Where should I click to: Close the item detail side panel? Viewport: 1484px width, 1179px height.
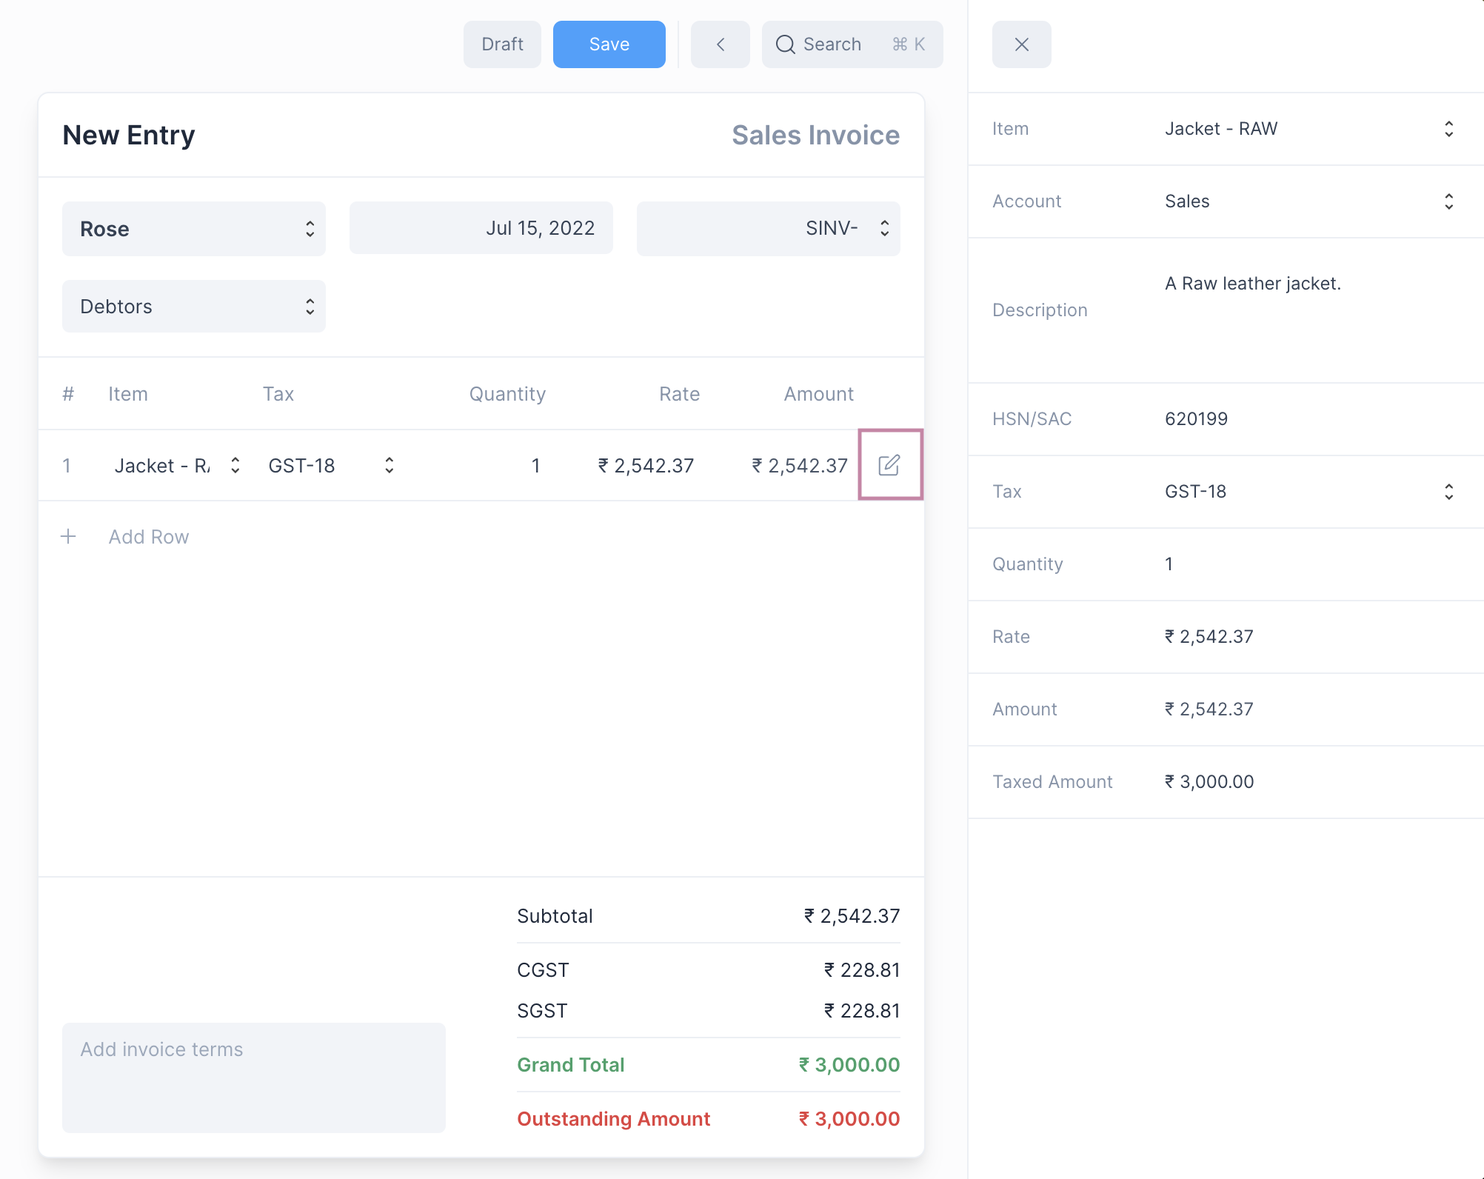pos(1021,44)
